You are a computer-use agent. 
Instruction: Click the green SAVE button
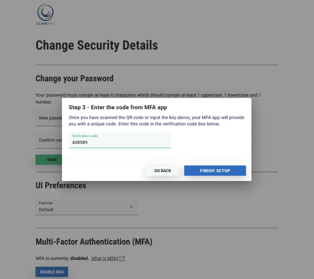(49, 159)
